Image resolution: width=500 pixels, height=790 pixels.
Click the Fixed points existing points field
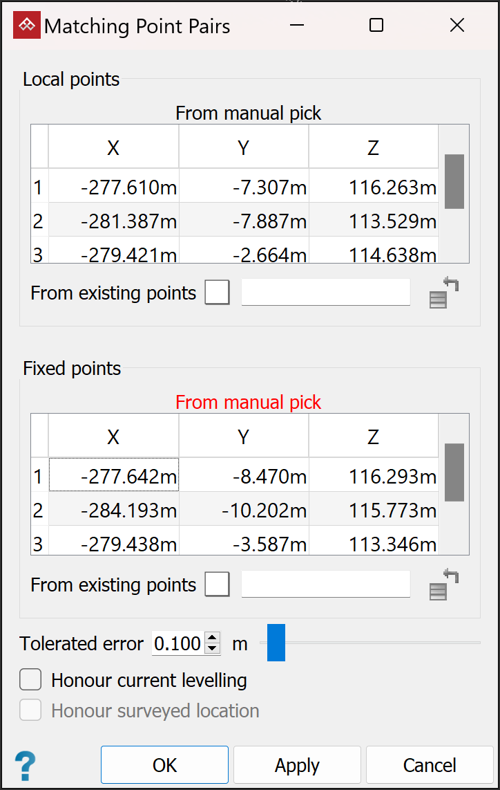coord(325,585)
